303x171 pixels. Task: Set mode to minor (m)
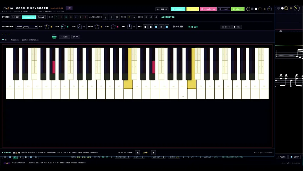tap(134, 17)
